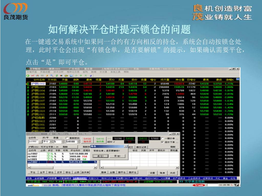This screenshot has height=196, width=262.
Task: Switch to the 操作记录 tab
Action: click(141, 147)
